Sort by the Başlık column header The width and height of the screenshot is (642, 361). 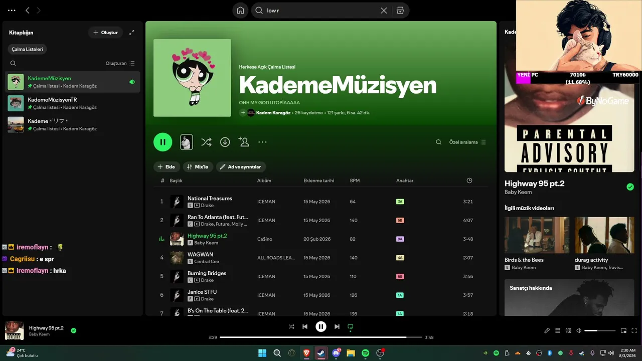pyautogui.click(x=176, y=180)
